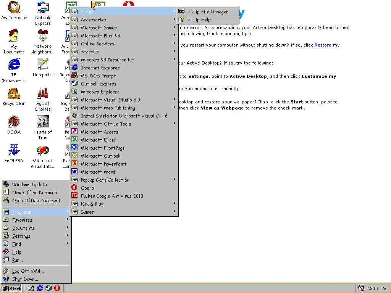Launch Microsoft FrontPage from Programs menu
The width and height of the screenshot is (391, 293).
point(124,148)
